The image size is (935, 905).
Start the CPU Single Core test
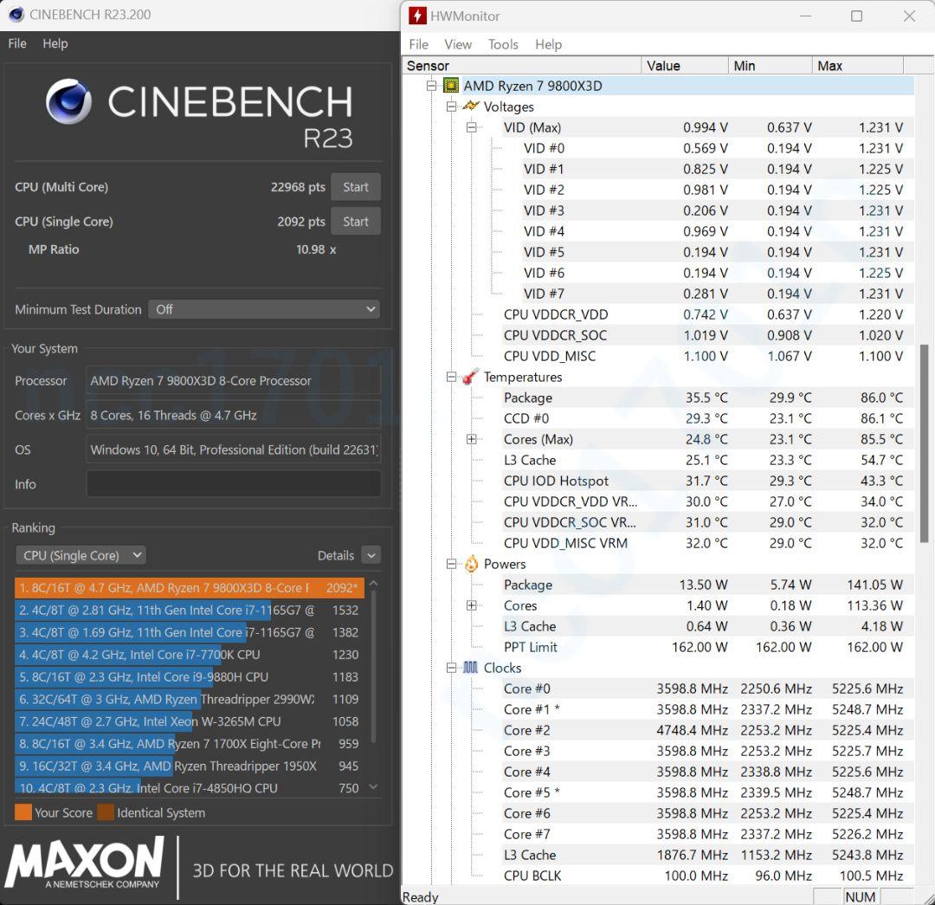356,222
